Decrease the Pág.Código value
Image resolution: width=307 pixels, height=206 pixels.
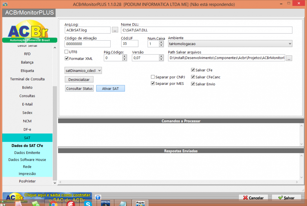click(124, 59)
